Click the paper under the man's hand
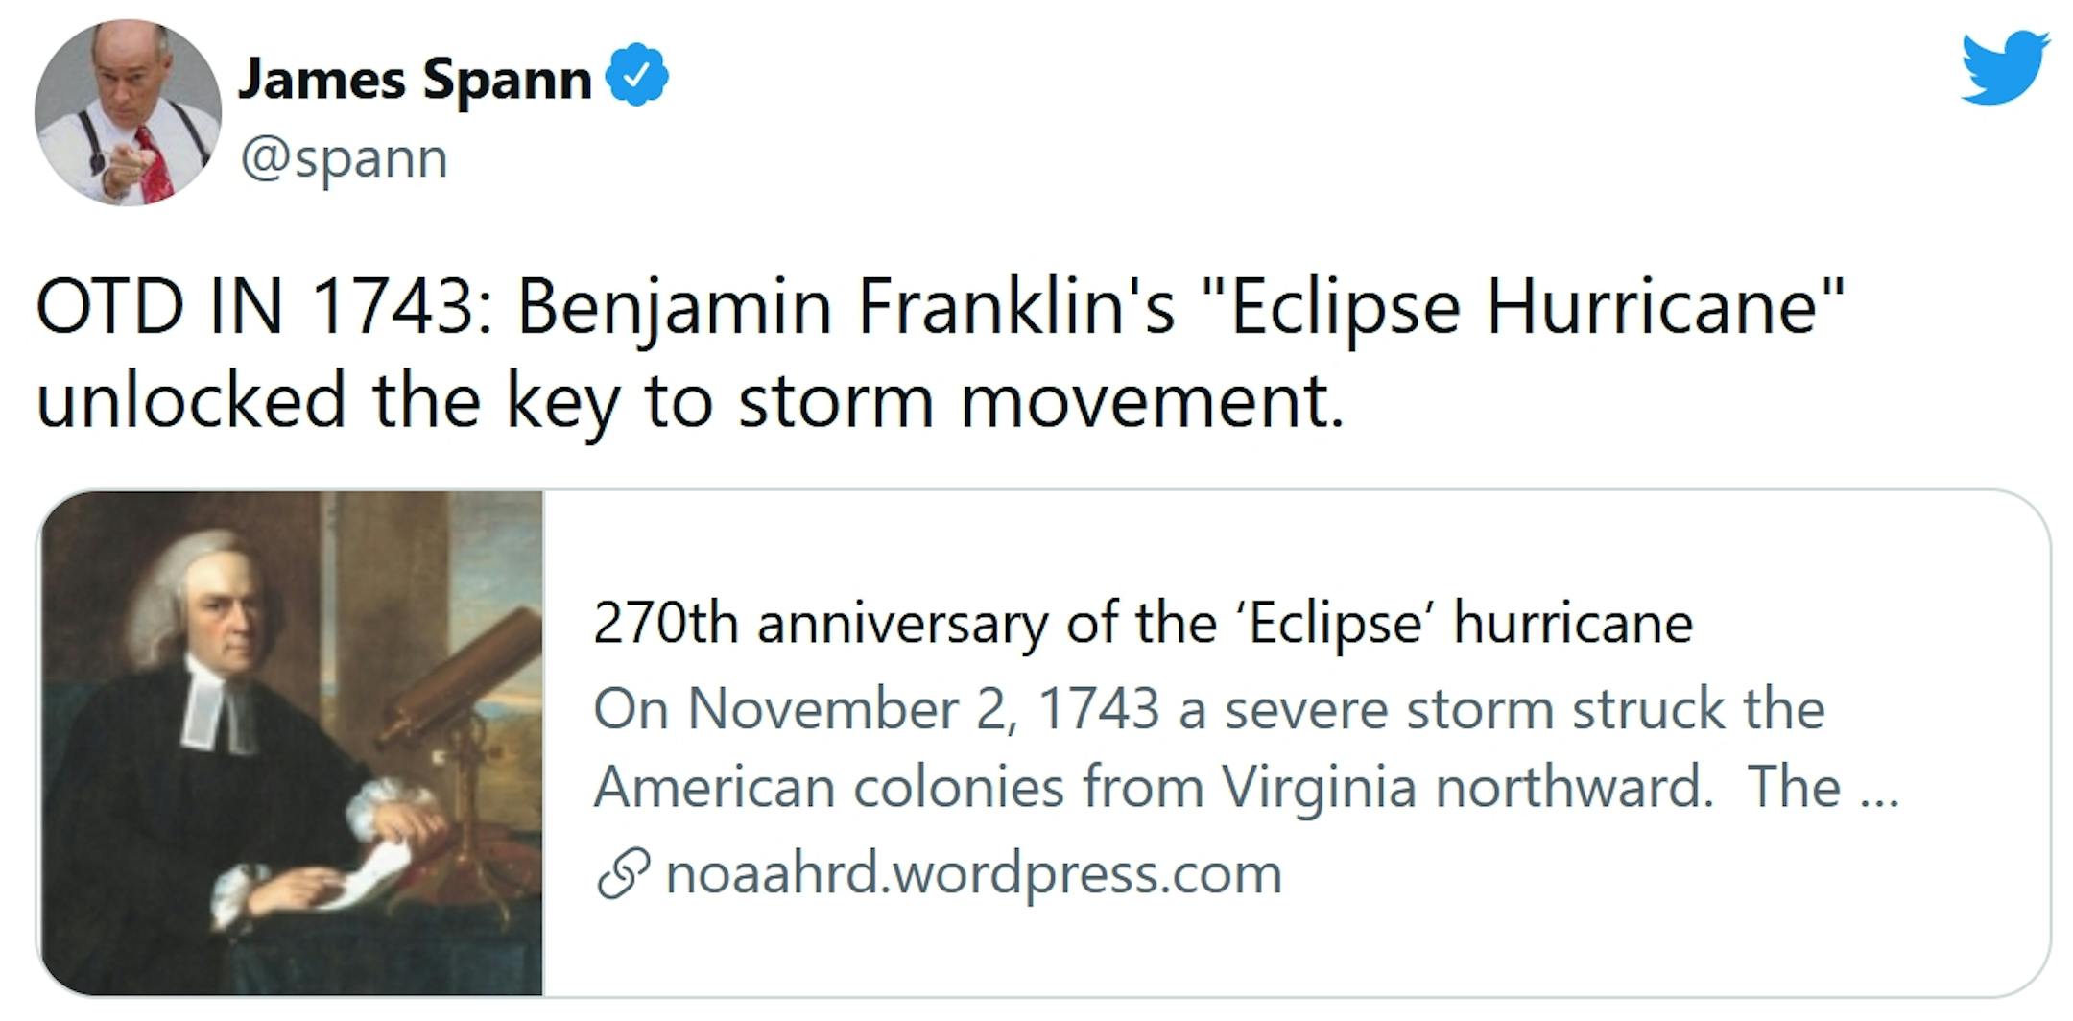The image size is (2073, 1021). tap(365, 878)
